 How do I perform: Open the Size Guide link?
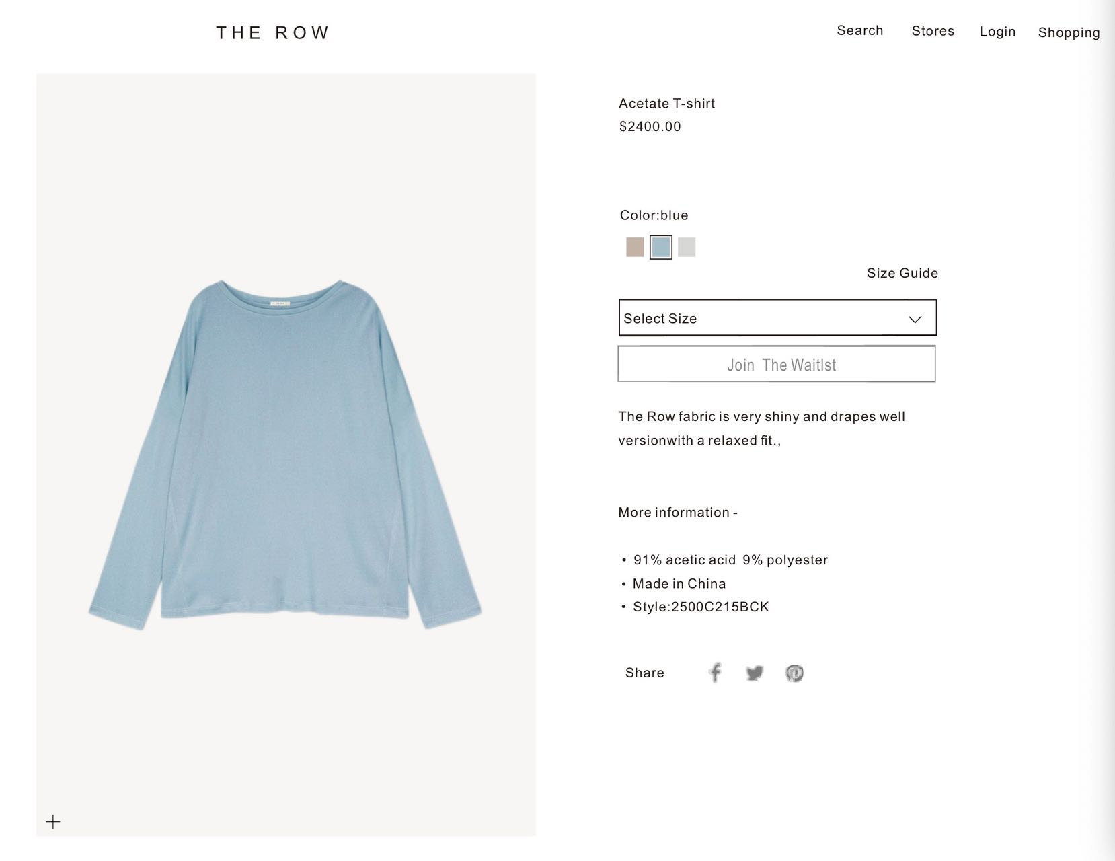point(902,273)
